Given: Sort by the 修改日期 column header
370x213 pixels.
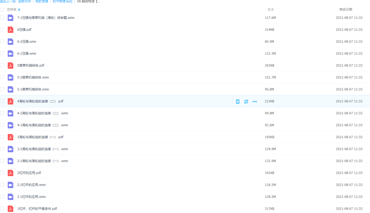Looking at the screenshot, I should [346, 10].
